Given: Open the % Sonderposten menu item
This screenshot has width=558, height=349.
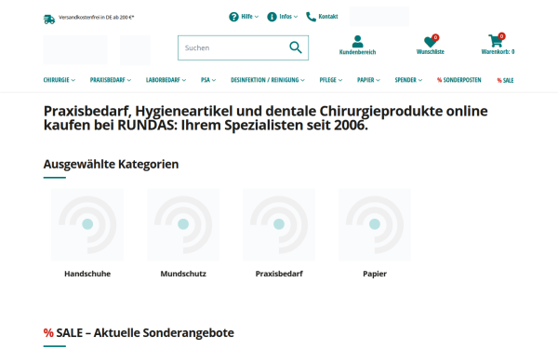Looking at the screenshot, I should point(459,80).
